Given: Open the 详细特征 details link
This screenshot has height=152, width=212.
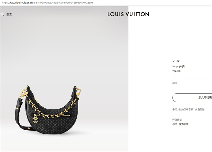Looking at the screenshot, I should click(x=177, y=120).
